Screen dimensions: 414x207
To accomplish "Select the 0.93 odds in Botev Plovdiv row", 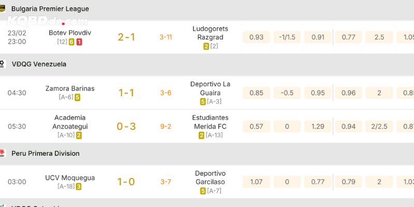I will [x=256, y=37].
